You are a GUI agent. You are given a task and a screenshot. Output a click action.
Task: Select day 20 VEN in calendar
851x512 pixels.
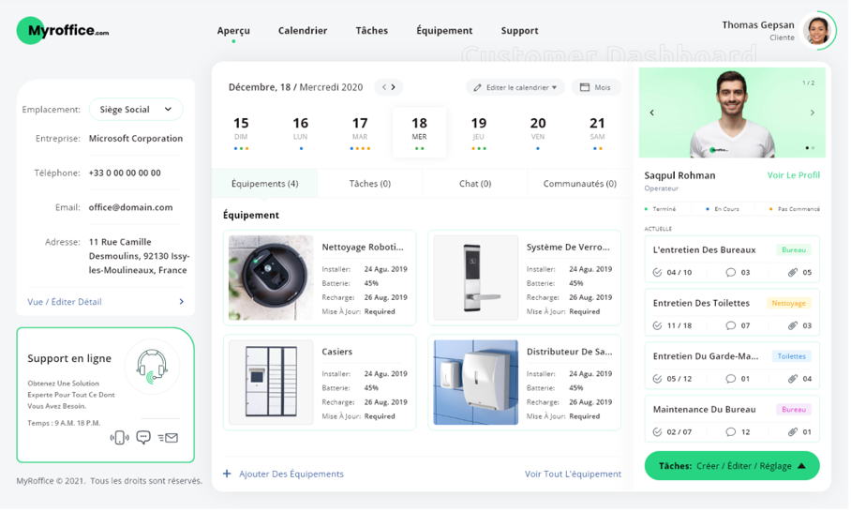tap(538, 133)
